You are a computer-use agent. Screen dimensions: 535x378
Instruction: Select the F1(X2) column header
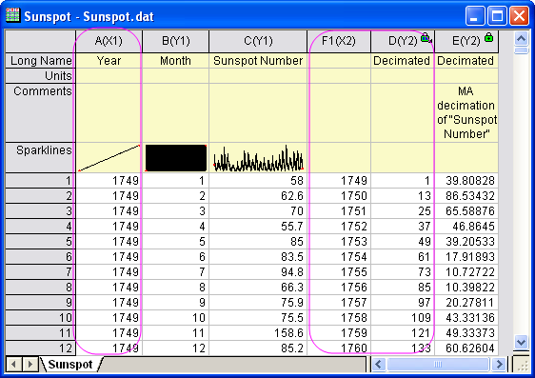[339, 41]
